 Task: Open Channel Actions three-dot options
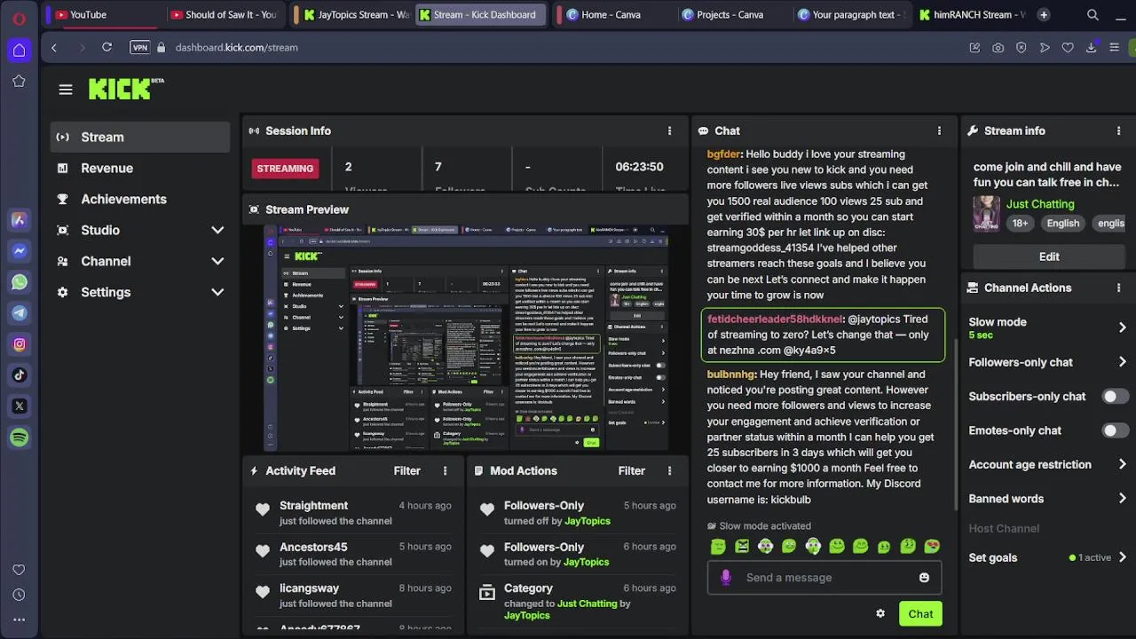[1118, 288]
